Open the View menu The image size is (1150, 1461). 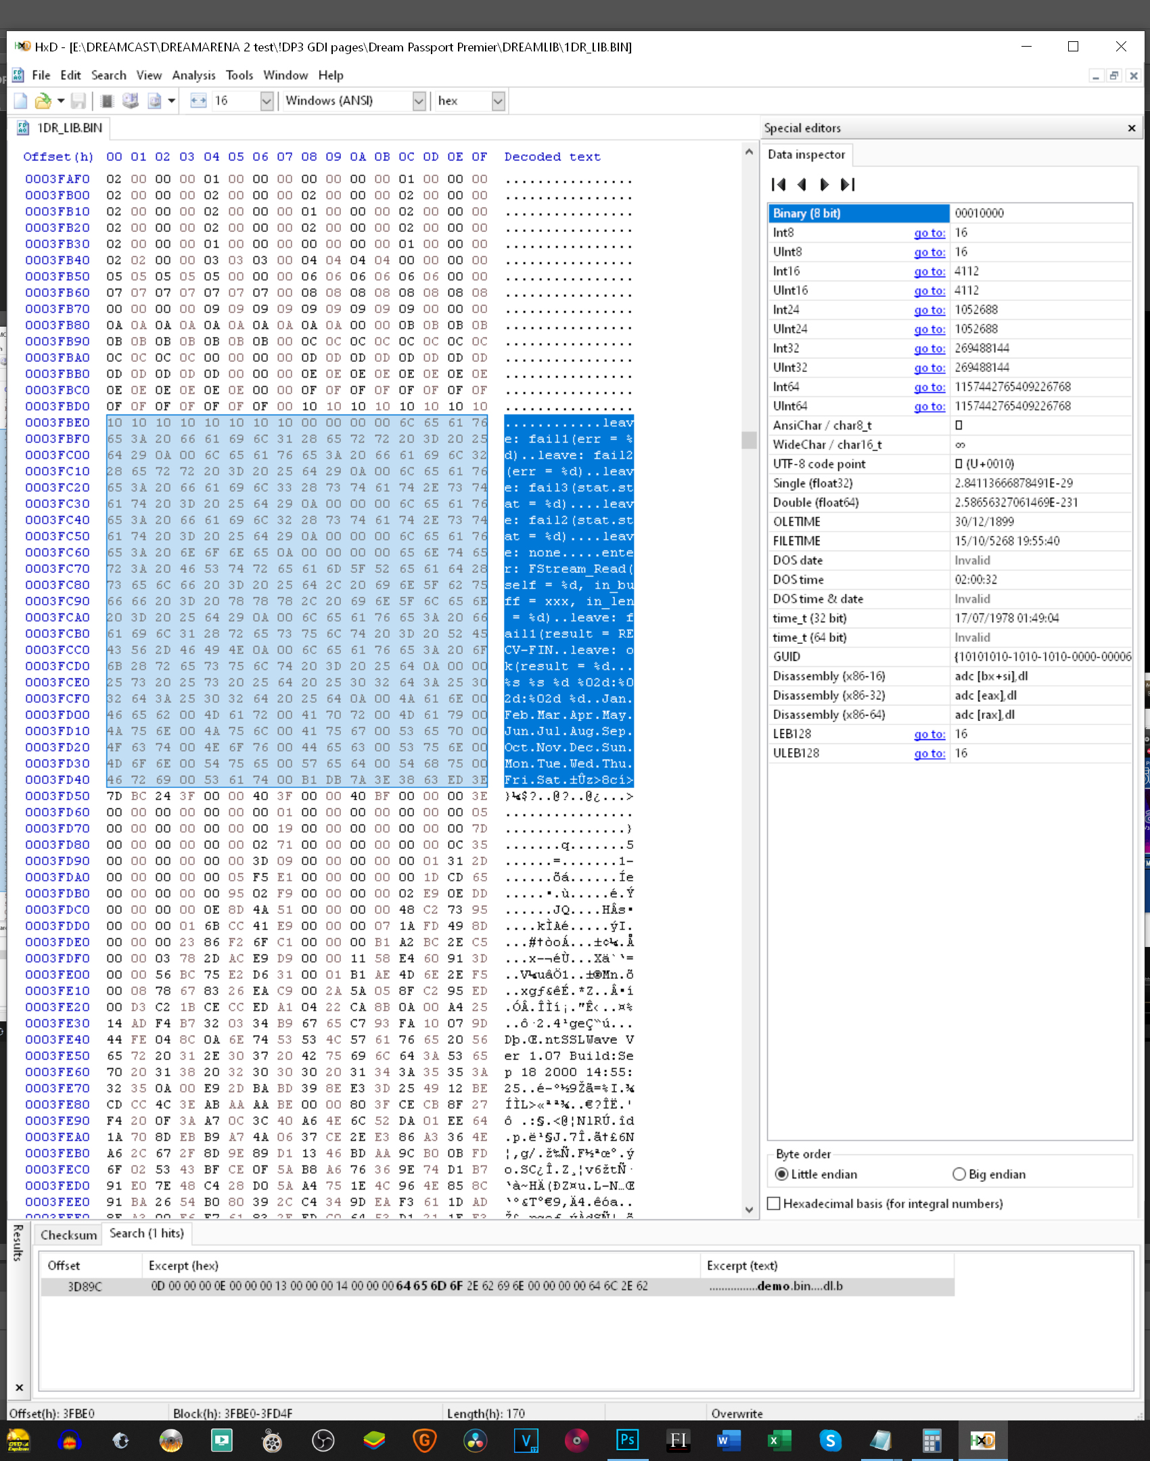(149, 75)
